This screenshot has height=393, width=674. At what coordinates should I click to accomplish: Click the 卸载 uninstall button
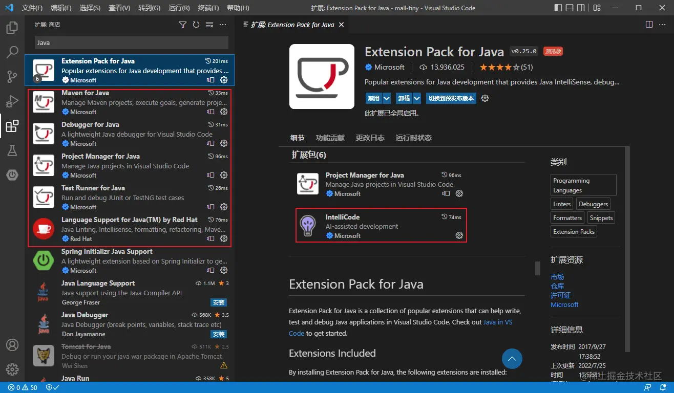click(x=404, y=98)
